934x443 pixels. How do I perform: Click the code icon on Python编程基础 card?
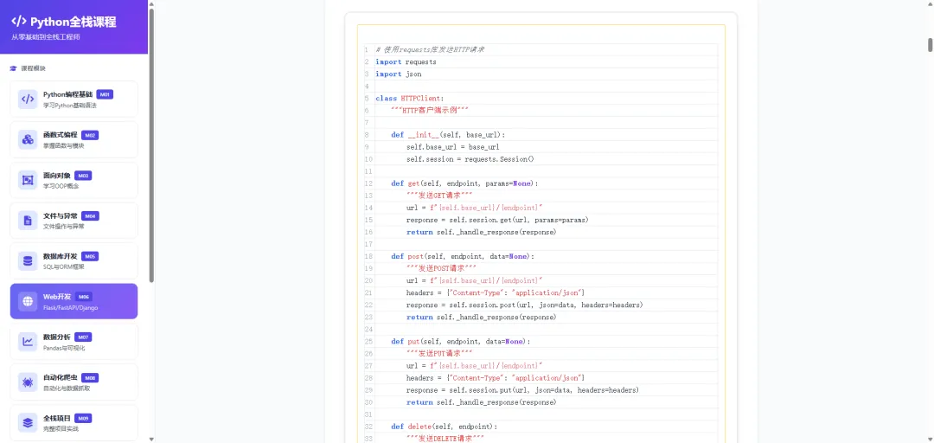(28, 99)
